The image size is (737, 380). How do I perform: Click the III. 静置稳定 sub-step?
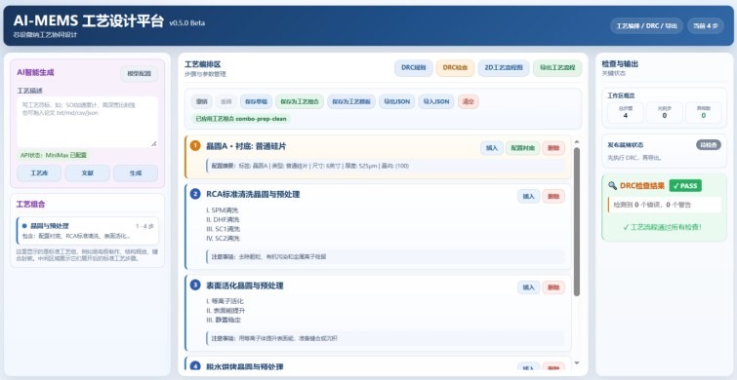coord(224,320)
